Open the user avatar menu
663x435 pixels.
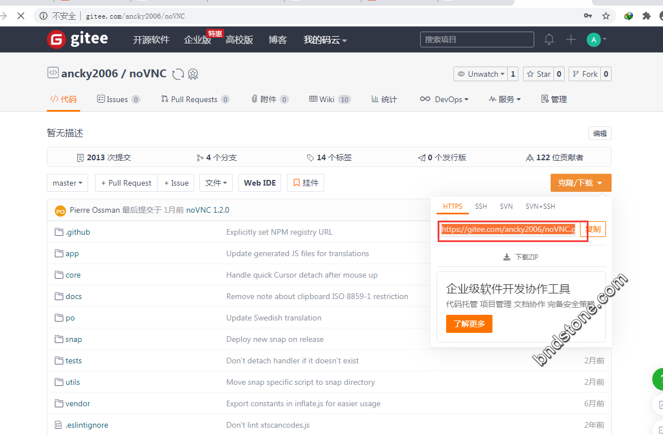pos(596,39)
